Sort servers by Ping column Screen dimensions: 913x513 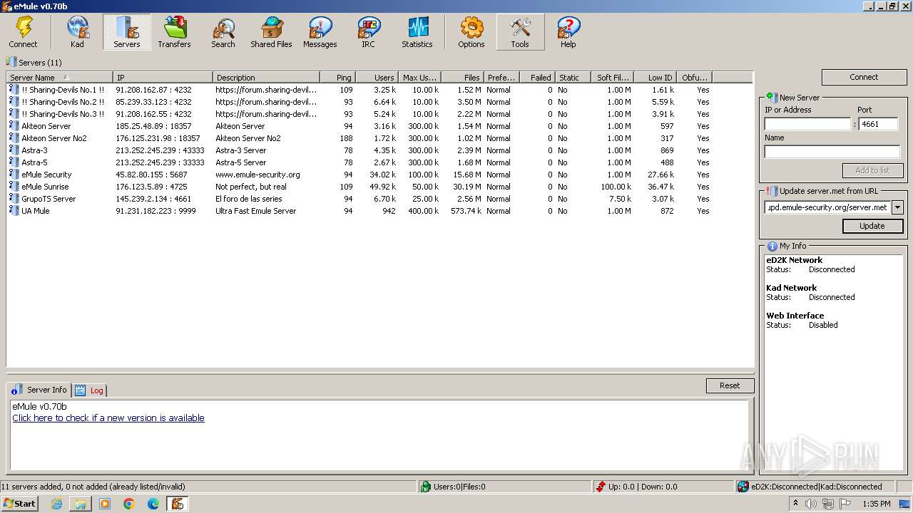(337, 77)
